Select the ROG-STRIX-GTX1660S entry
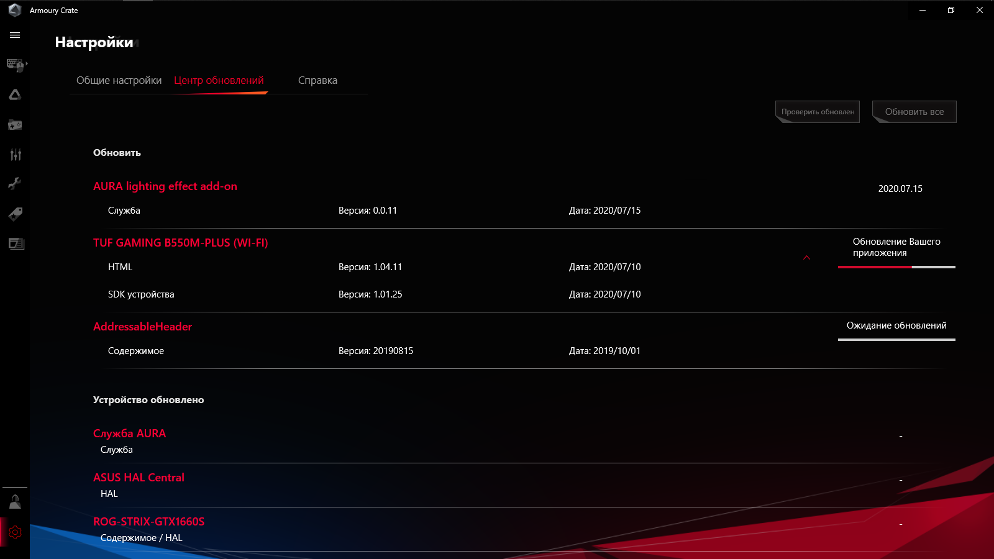This screenshot has width=994, height=559. click(x=148, y=522)
